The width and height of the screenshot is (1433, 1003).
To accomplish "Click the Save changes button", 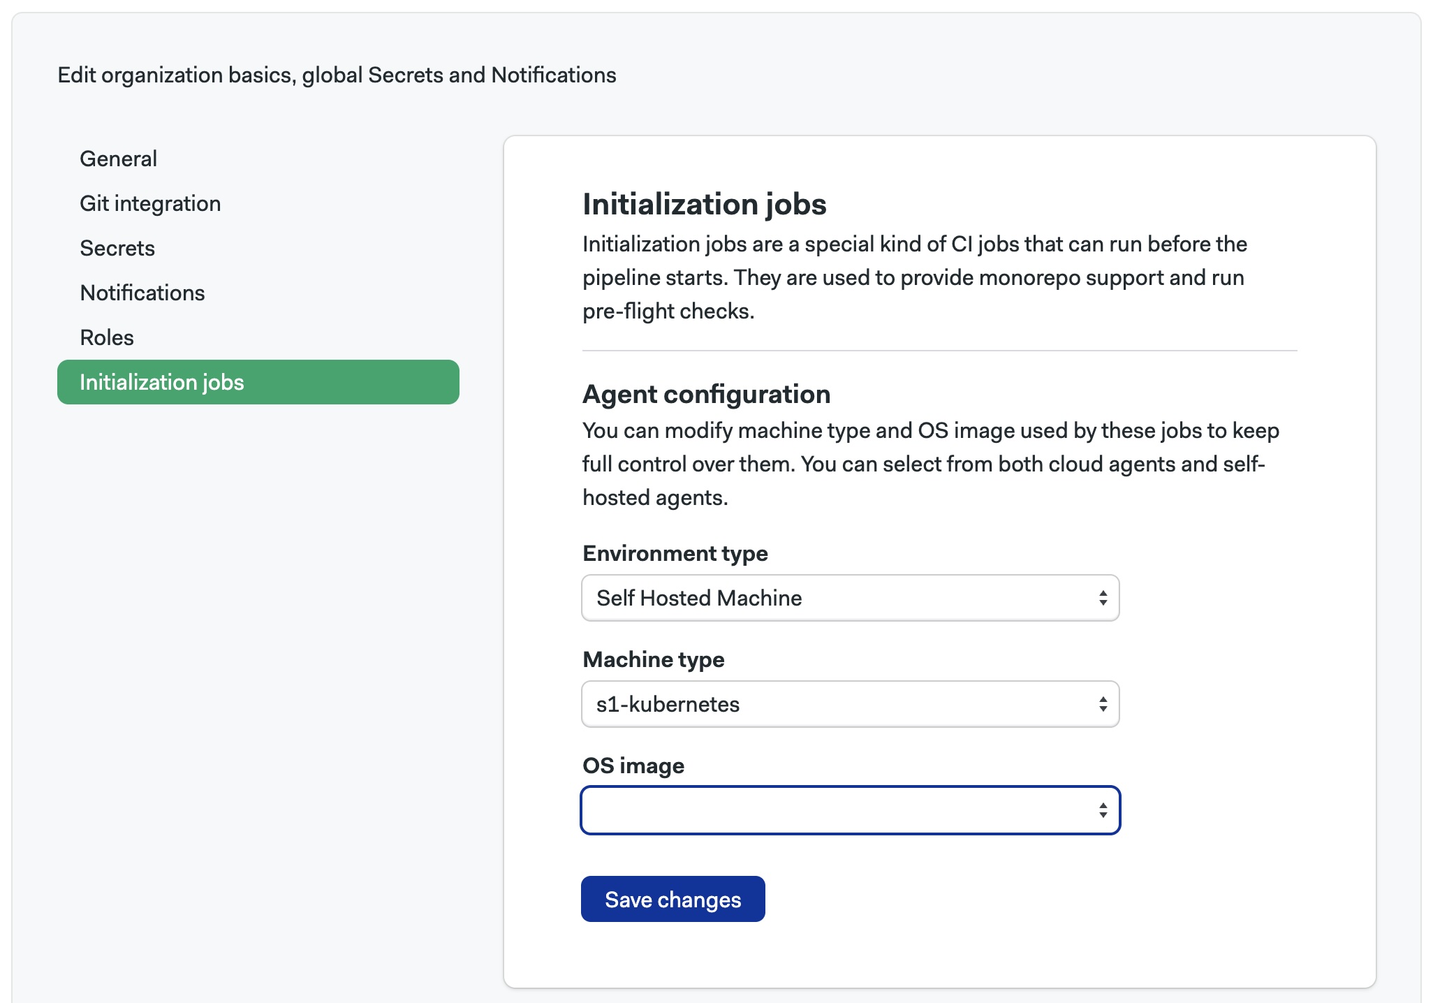I will (x=673, y=899).
